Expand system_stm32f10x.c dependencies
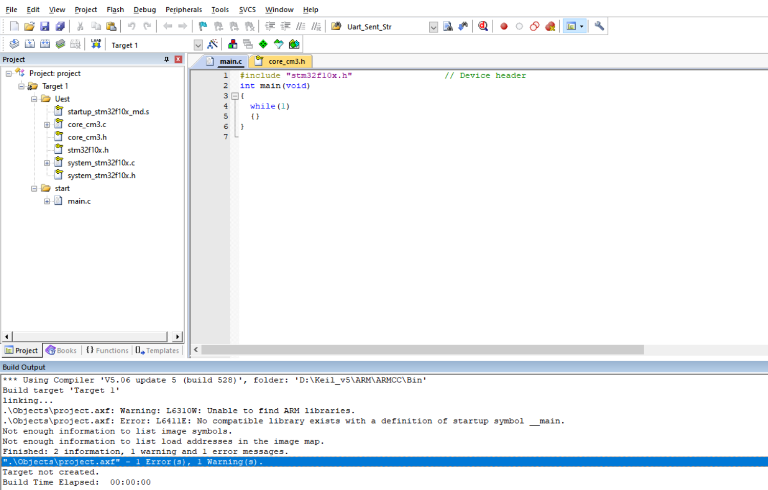 tap(47, 163)
